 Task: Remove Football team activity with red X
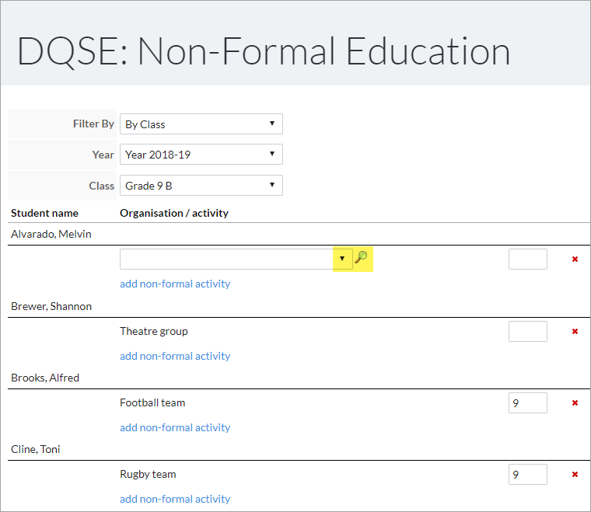point(575,402)
